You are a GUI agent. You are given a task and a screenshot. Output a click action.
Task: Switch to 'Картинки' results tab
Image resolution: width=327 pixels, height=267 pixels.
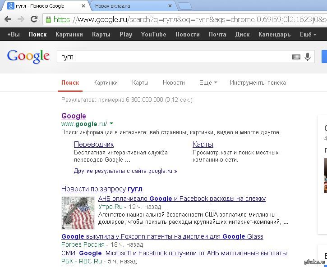coord(106,82)
